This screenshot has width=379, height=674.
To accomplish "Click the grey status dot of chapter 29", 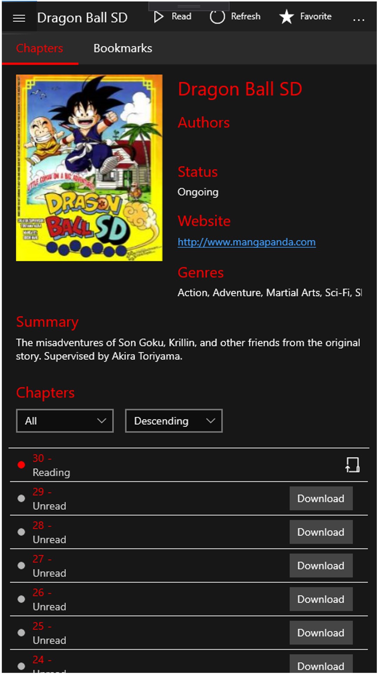I will pyautogui.click(x=21, y=498).
